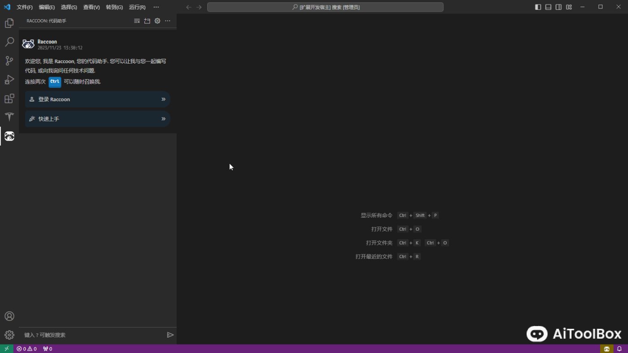Click the 打开文件夹 hint text
The image size is (628, 353).
pos(379,243)
